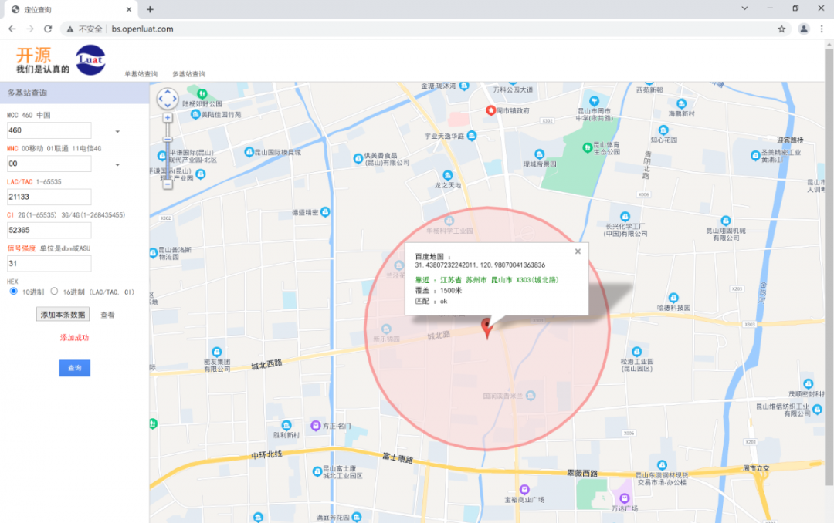Click the MNC input field showing 00

(49, 164)
